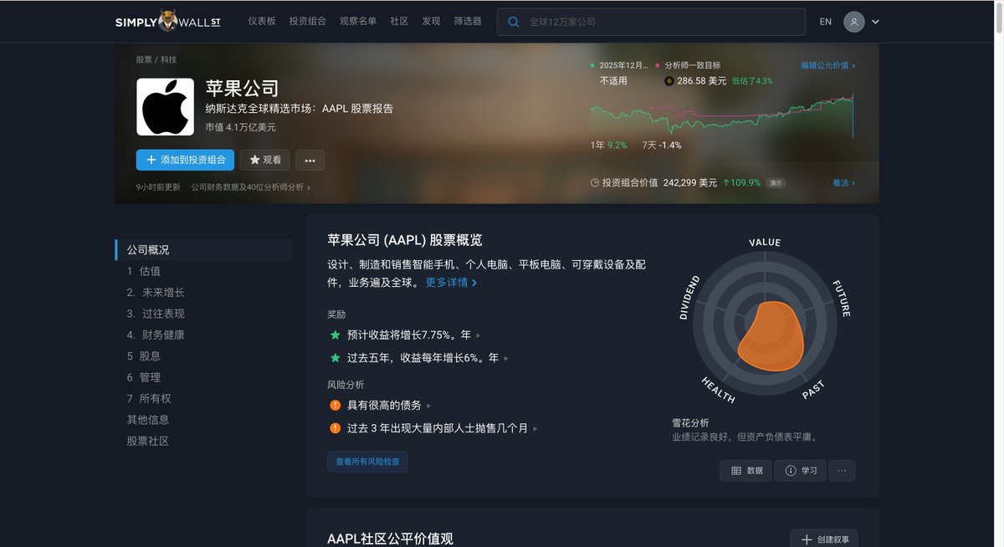The image size is (1004, 547).
Task: Click orange warning icon beside 内部人士抛售
Action: click(335, 427)
